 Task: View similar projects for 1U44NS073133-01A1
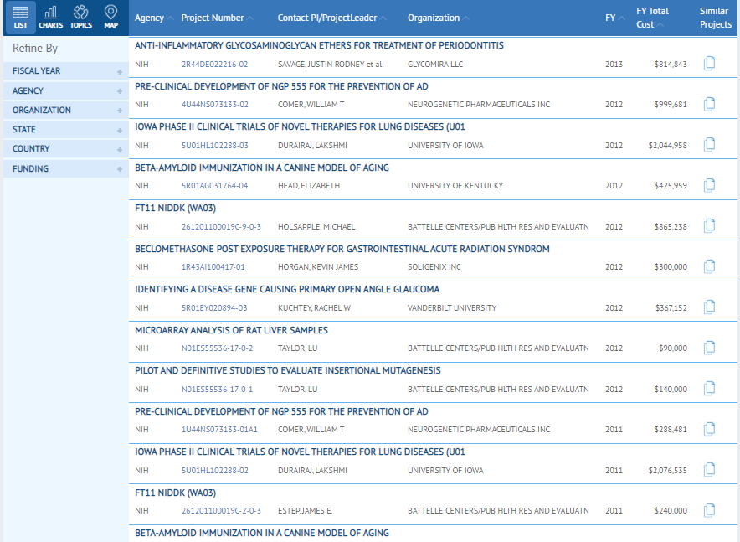pos(709,429)
